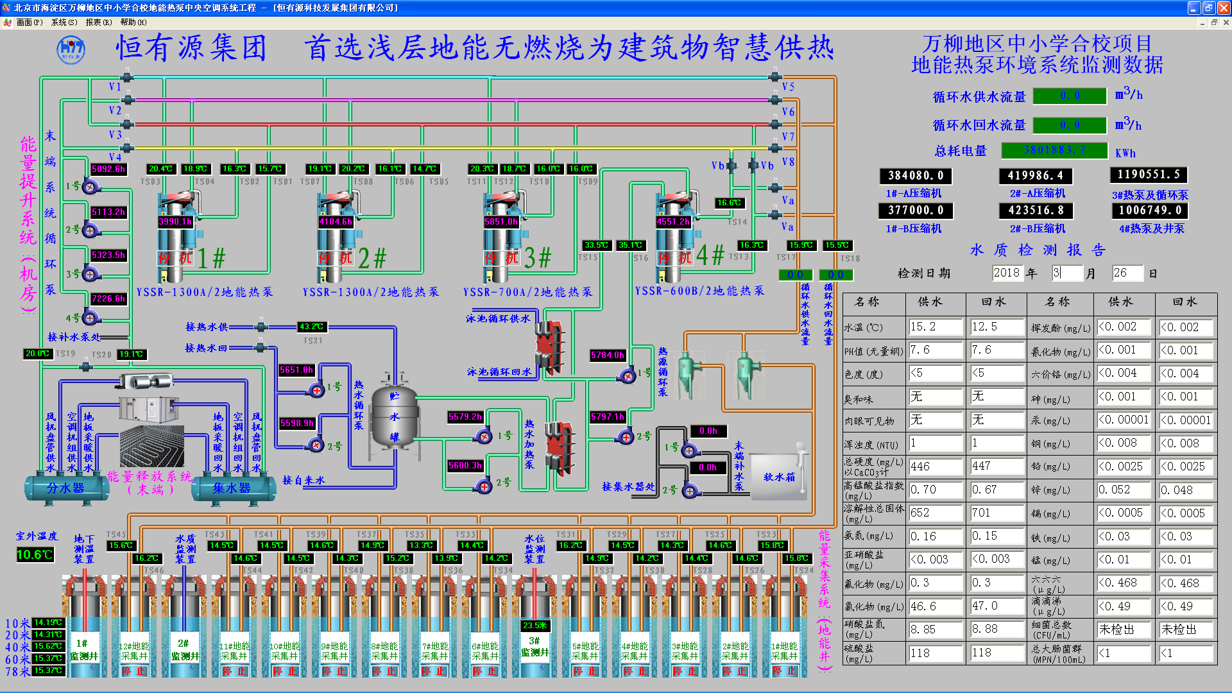Click the 分水器 distributor vessel
The image size is (1232, 693).
click(x=66, y=488)
